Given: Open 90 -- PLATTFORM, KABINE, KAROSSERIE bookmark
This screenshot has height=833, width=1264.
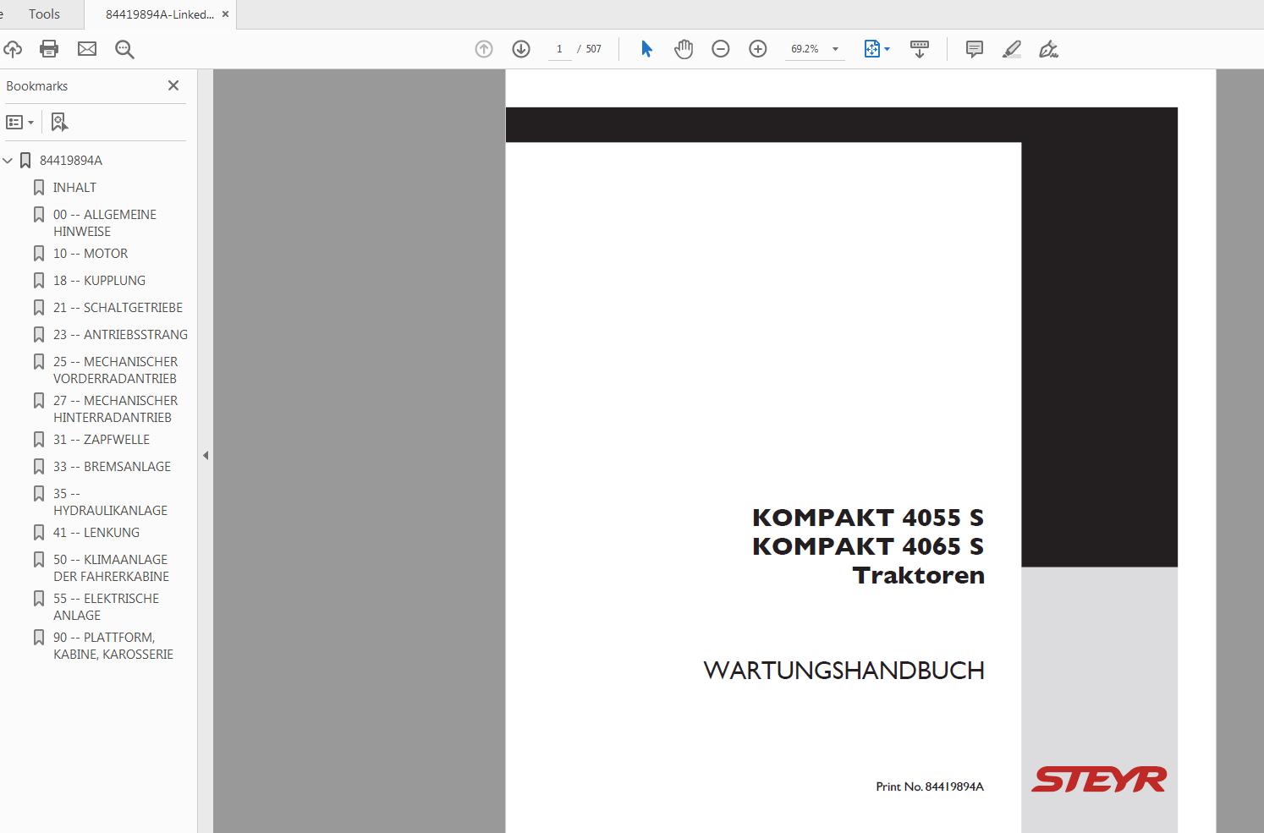Looking at the screenshot, I should [113, 646].
